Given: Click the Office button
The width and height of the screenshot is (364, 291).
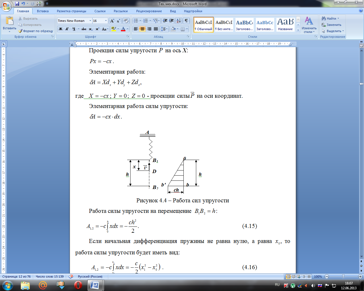Looking at the screenshot, I should (x=6, y=6).
